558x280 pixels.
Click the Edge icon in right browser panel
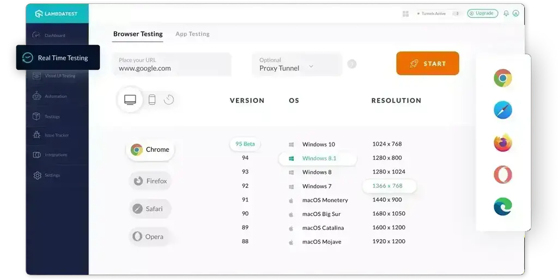click(502, 207)
